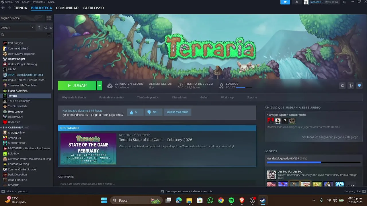Viewport: 367px width, 206px height.
Task: Open the notifications bell
Action: 297,2
